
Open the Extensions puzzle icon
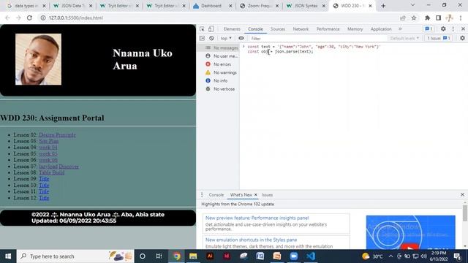[427, 18]
